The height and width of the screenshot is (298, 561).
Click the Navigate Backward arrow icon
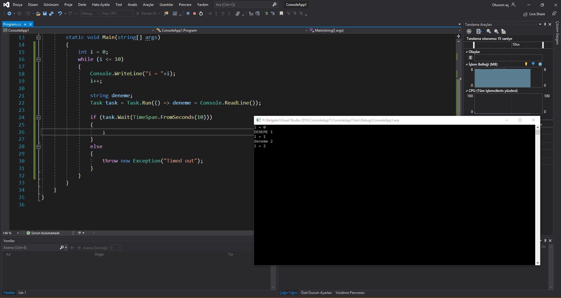click(x=9, y=13)
